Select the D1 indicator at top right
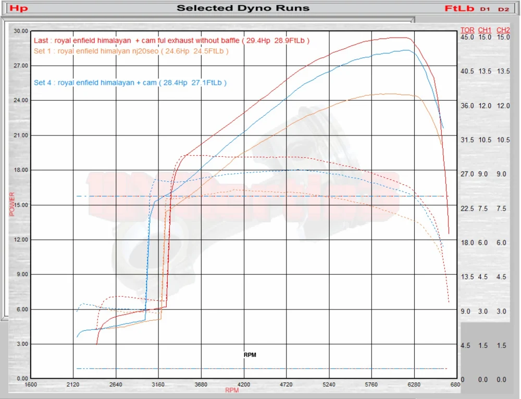This screenshot has width=521, height=399. [x=485, y=9]
